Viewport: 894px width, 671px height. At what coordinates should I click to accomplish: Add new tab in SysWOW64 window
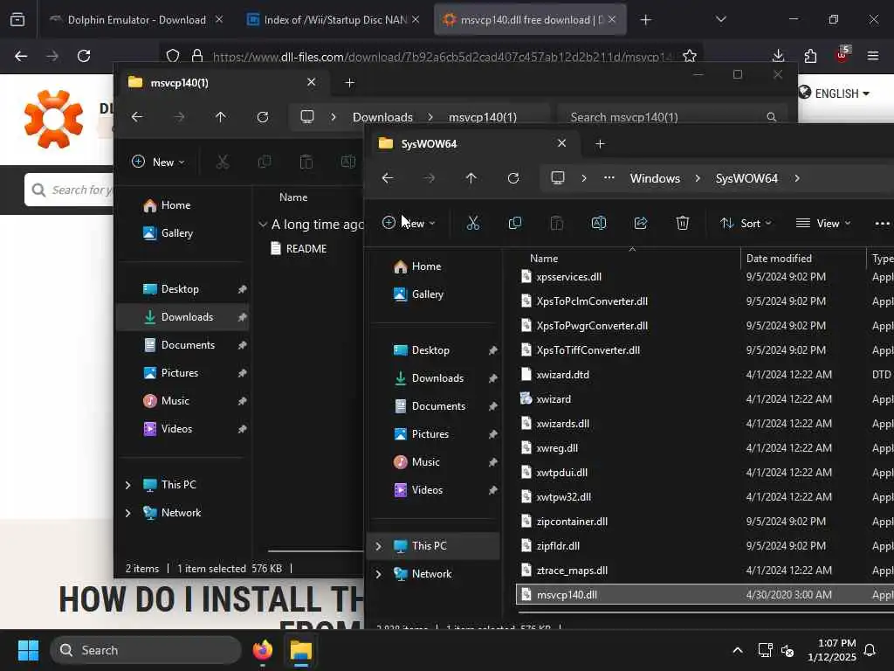click(x=600, y=144)
